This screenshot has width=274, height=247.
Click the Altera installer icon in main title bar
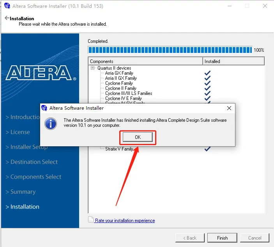pos(7,6)
